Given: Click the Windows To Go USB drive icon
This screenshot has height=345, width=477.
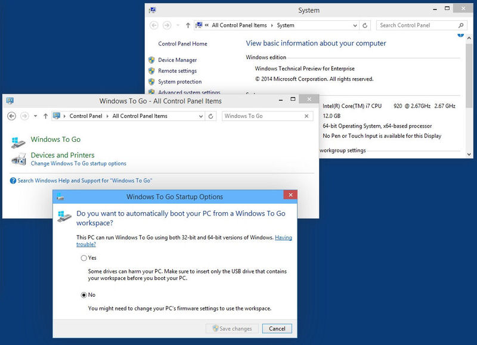Looking at the screenshot, I should 18,142.
